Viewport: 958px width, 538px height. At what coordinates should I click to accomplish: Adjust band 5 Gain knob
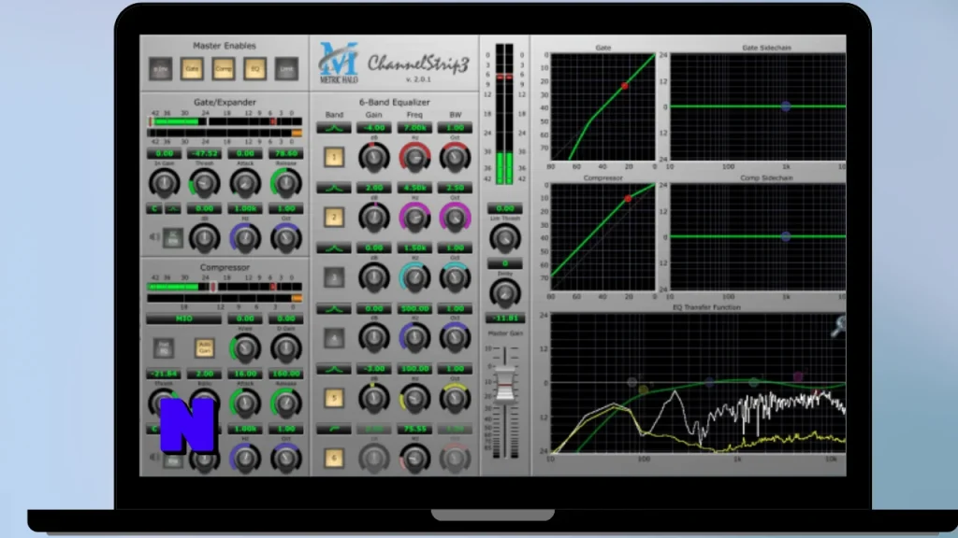pyautogui.click(x=374, y=398)
